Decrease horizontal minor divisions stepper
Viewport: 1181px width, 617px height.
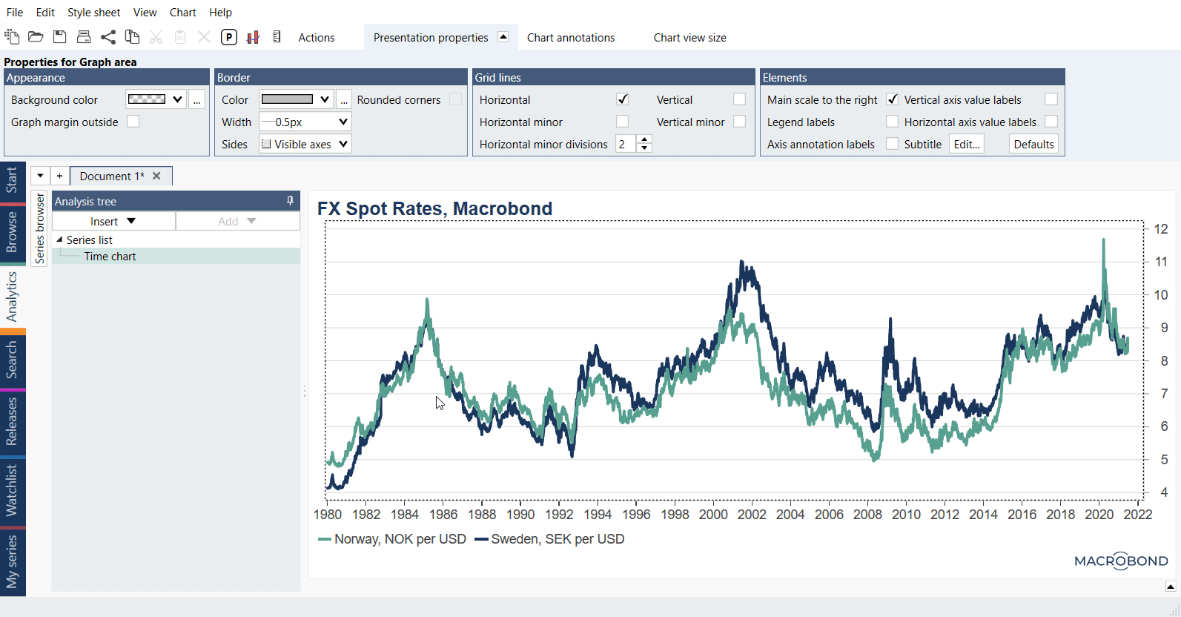click(645, 148)
